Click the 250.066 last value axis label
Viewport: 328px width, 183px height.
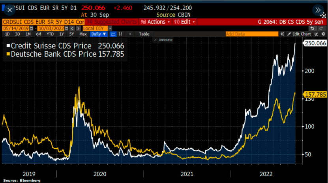click(315, 43)
